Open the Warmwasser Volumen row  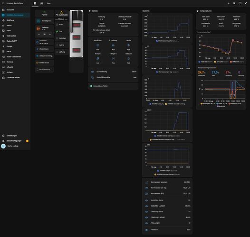(167, 182)
